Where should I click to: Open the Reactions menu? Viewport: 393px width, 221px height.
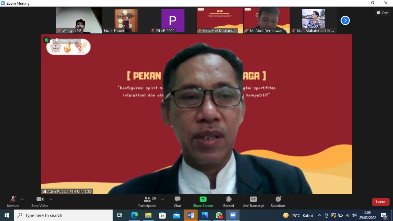click(x=278, y=202)
